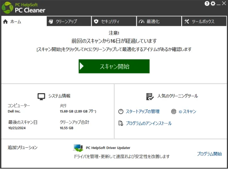Open the ID スキャン link
The width and height of the screenshot is (228, 169).
pyautogui.click(x=187, y=112)
